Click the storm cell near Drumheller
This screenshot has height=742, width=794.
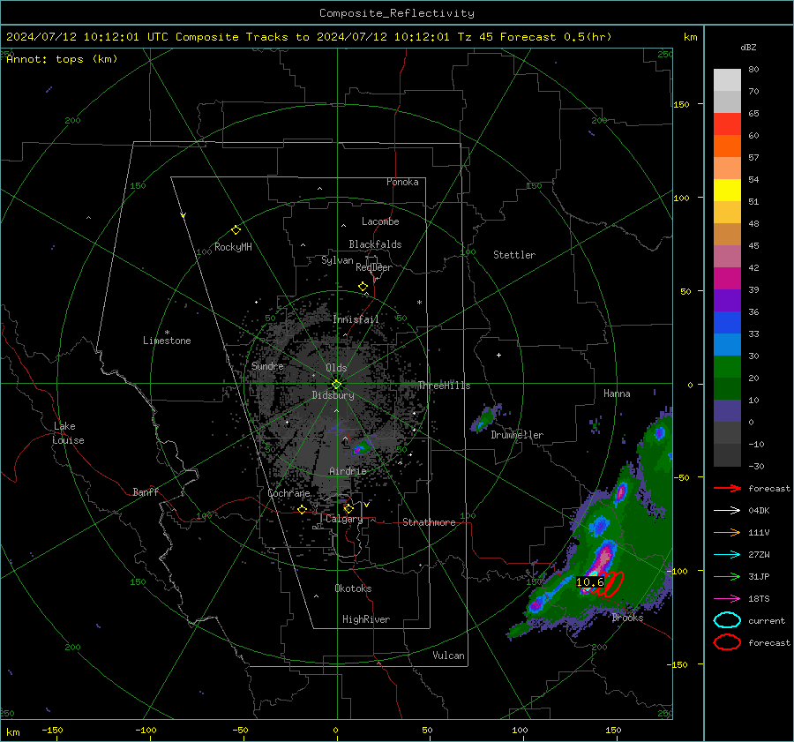pyautogui.click(x=487, y=418)
